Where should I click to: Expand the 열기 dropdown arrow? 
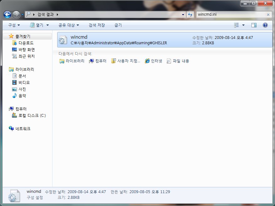click(x=47, y=25)
